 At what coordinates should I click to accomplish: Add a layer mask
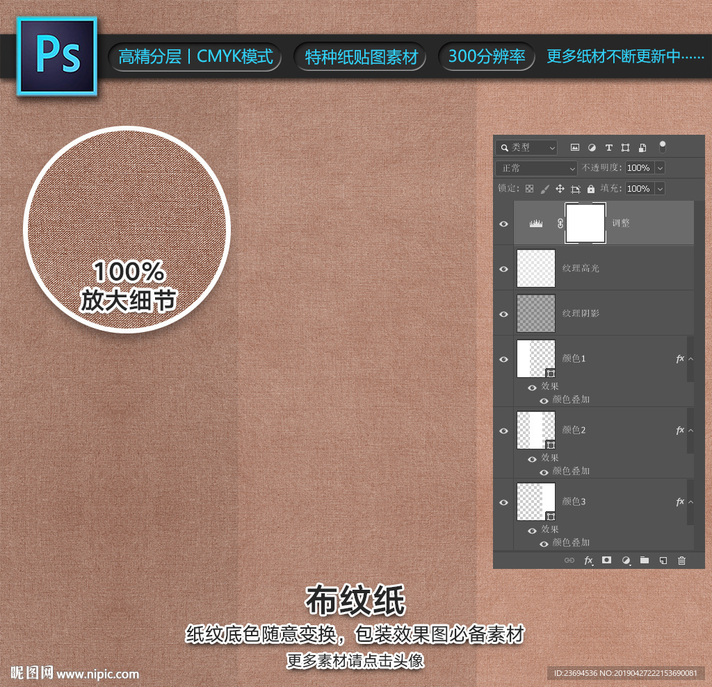point(606,560)
